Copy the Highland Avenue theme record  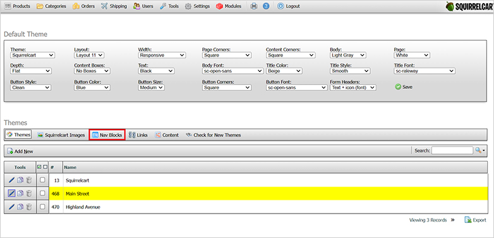click(20, 207)
